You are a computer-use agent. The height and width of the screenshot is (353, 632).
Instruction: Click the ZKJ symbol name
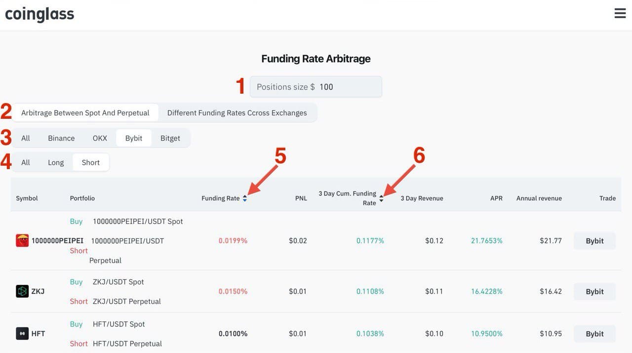point(38,291)
